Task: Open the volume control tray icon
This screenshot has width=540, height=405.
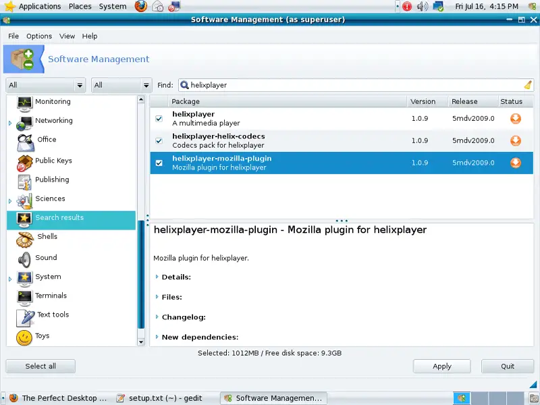Action: point(423,6)
